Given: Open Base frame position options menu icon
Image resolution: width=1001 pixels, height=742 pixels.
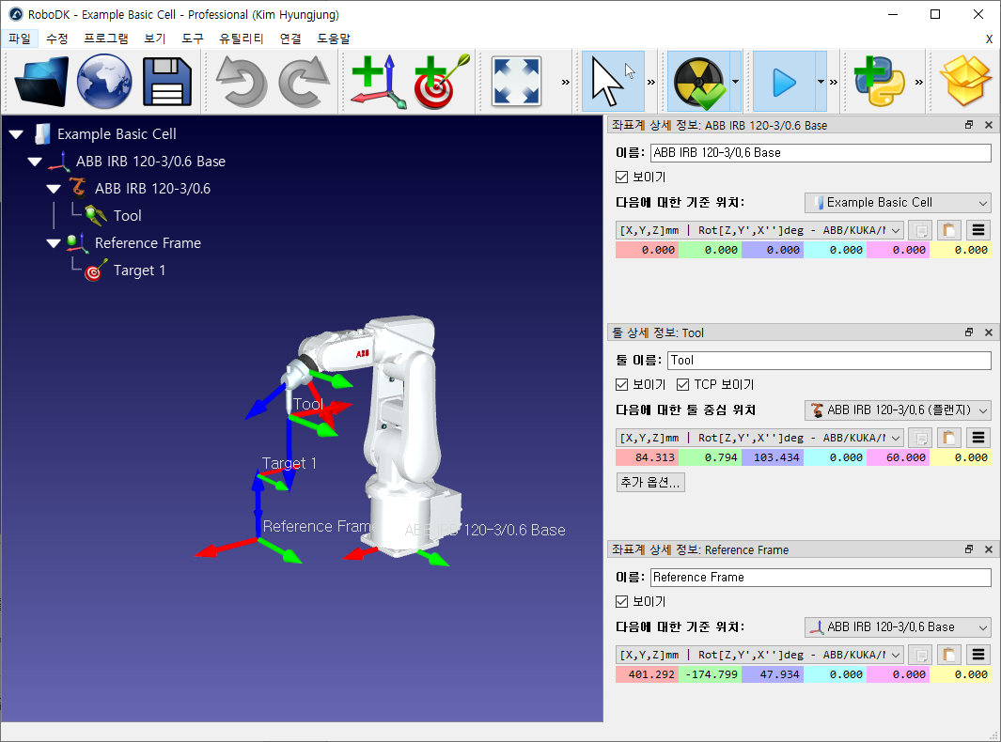Looking at the screenshot, I should coord(978,230).
